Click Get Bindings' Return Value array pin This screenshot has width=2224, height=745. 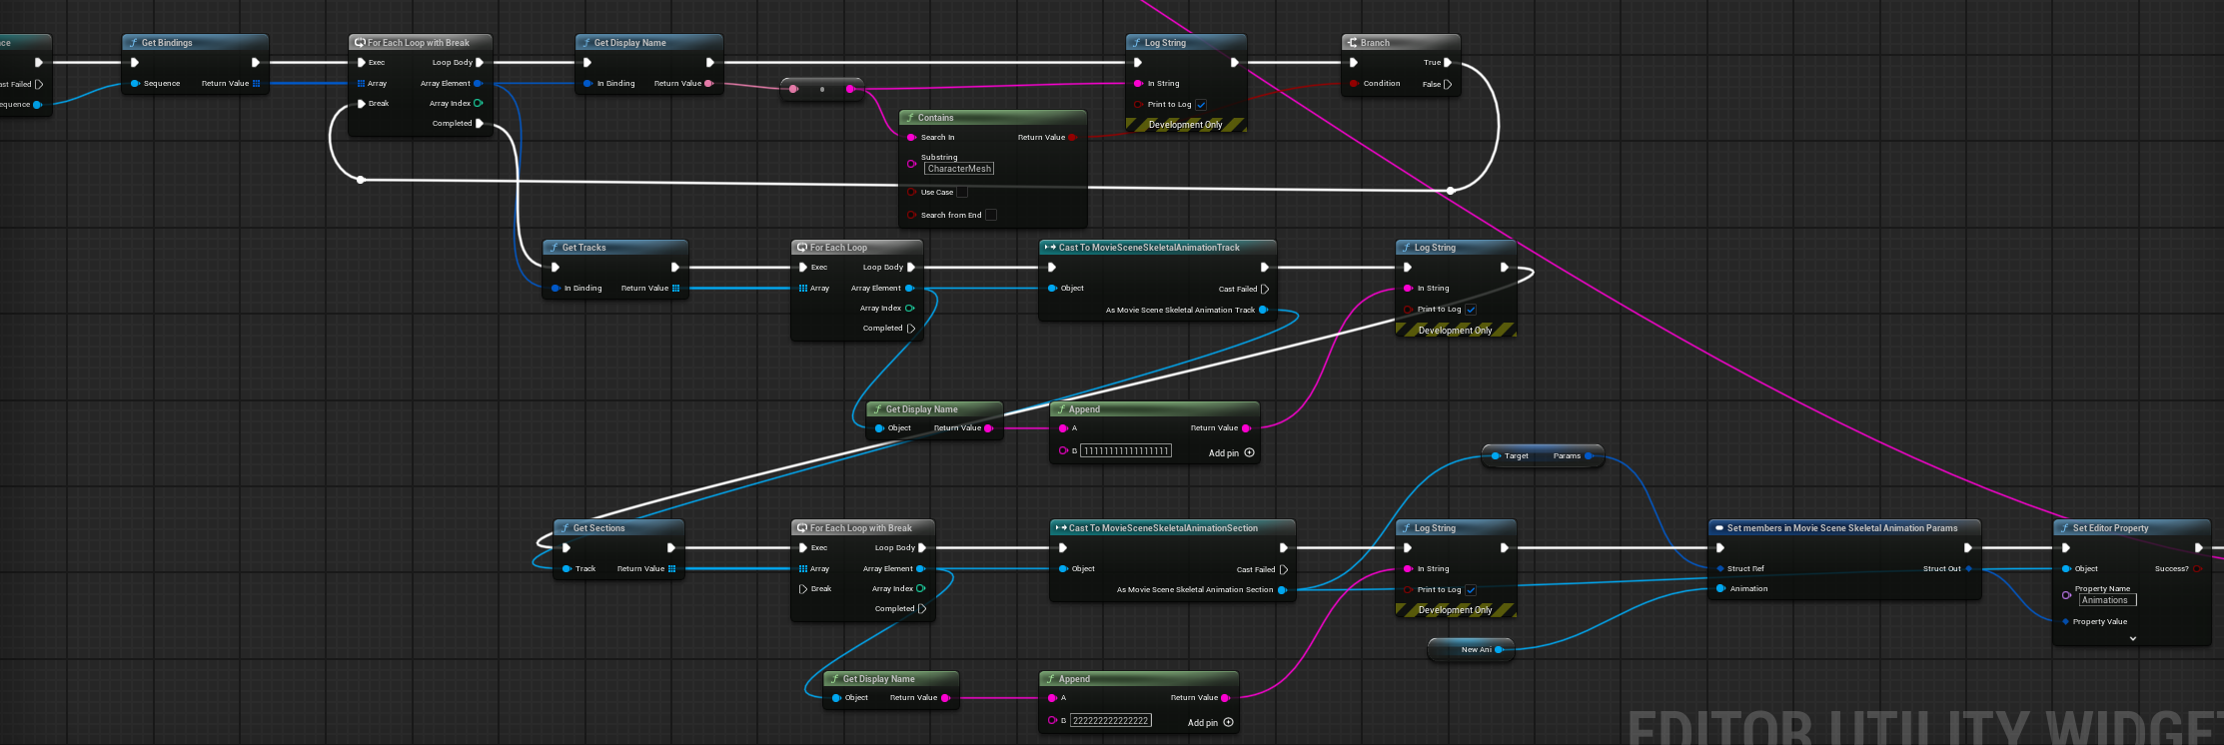257,84
